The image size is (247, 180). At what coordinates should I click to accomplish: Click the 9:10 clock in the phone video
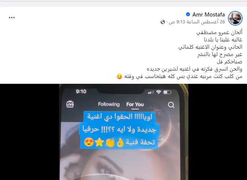(81, 91)
